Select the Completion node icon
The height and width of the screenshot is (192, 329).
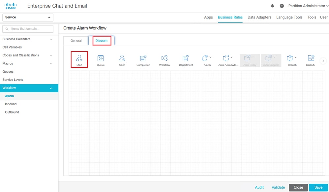143,58
